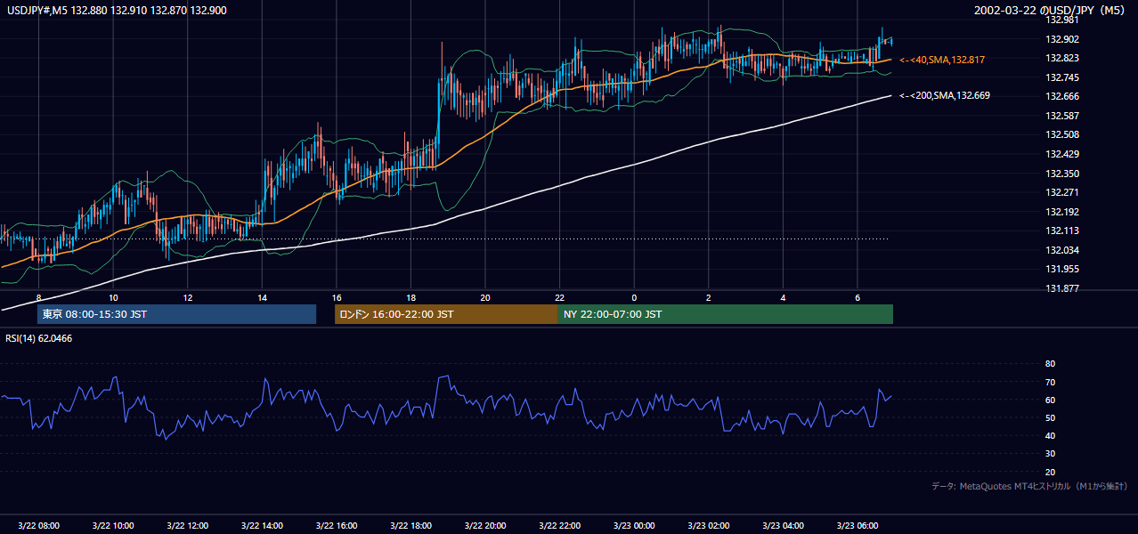Click price level 132.113 on the axis
The width and height of the screenshot is (1138, 534).
[x=1061, y=231]
